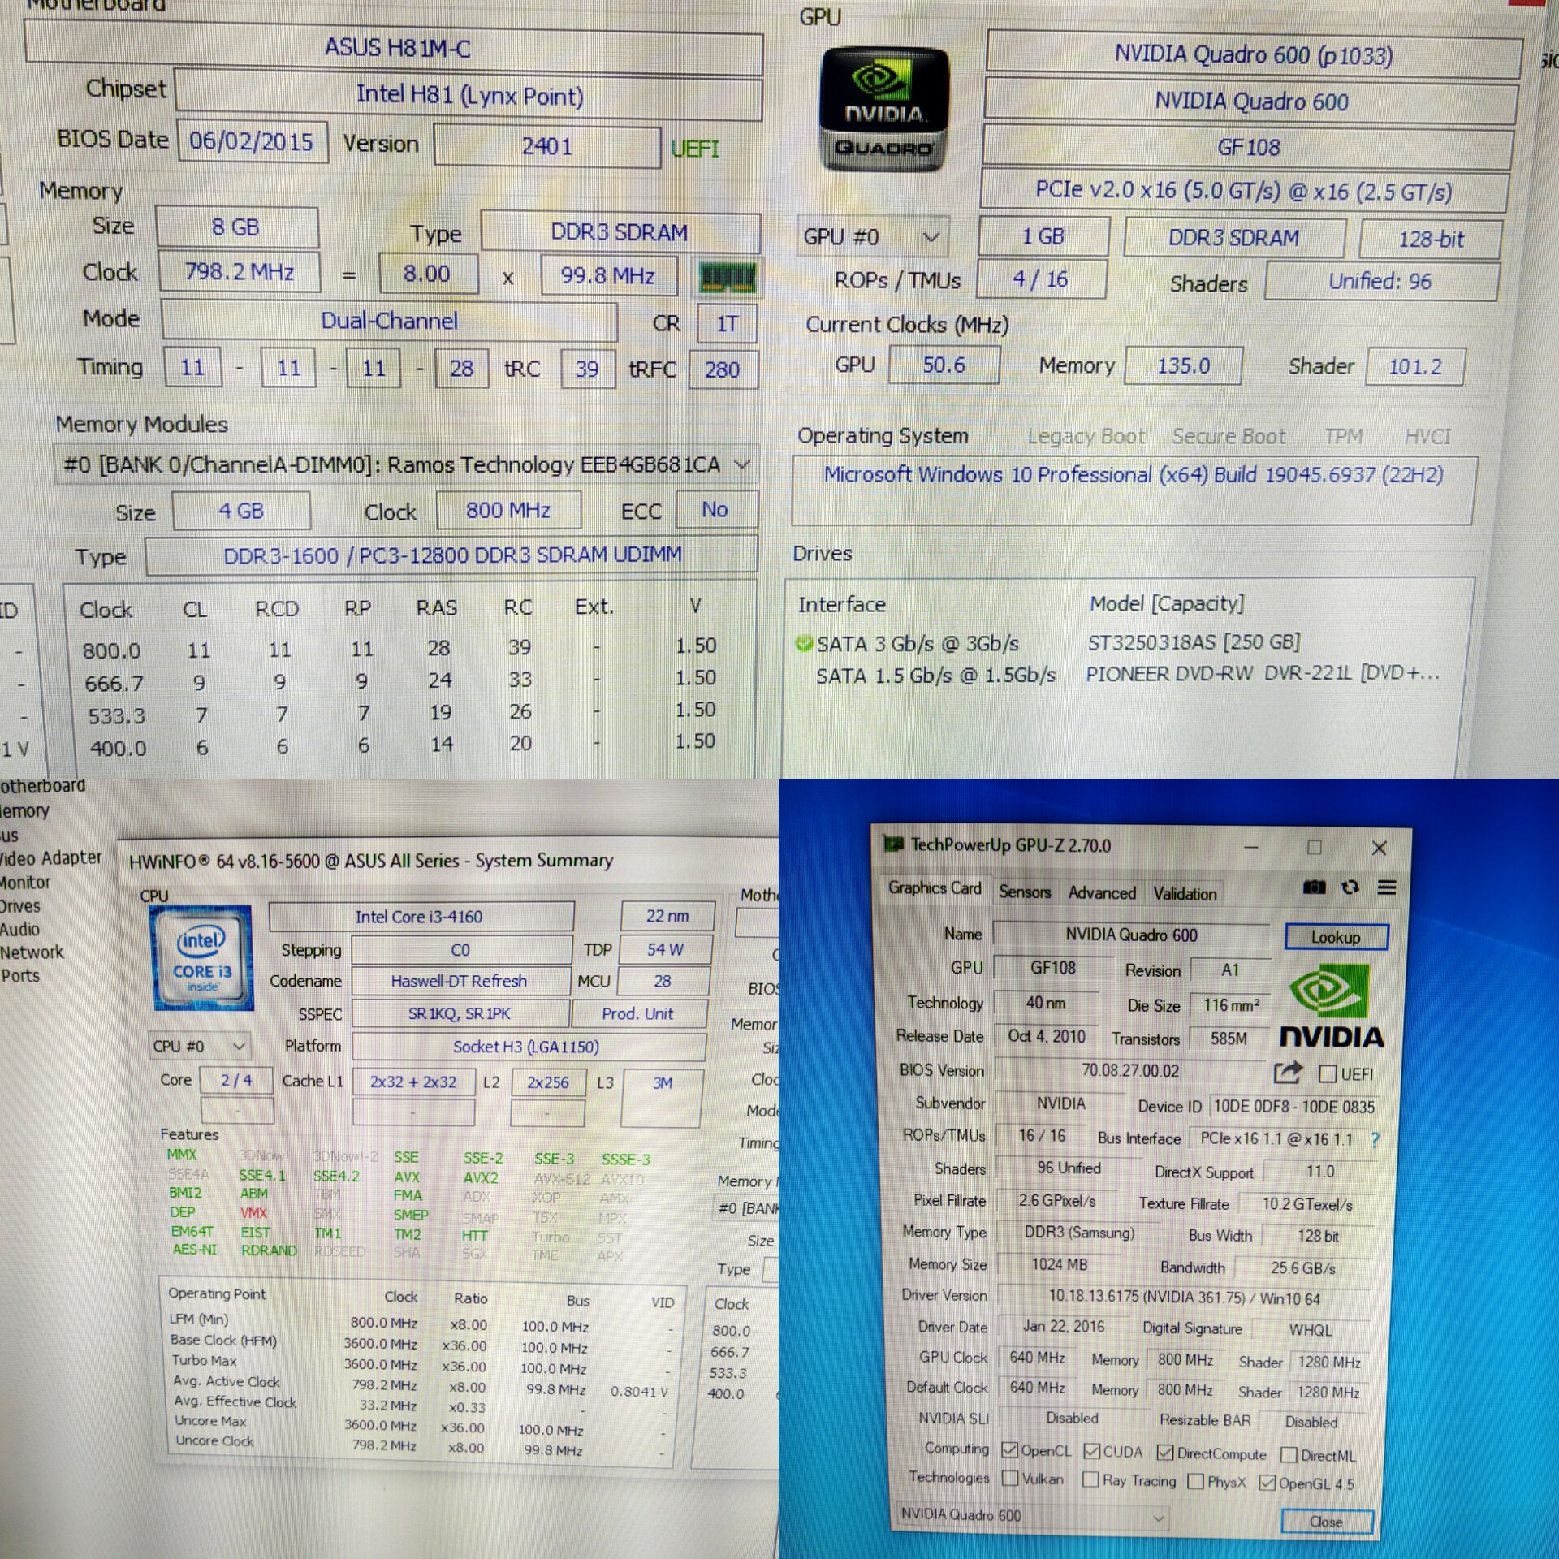
Task: Toggle the UEFI checkbox in GPU-Z
Action: [1328, 1074]
